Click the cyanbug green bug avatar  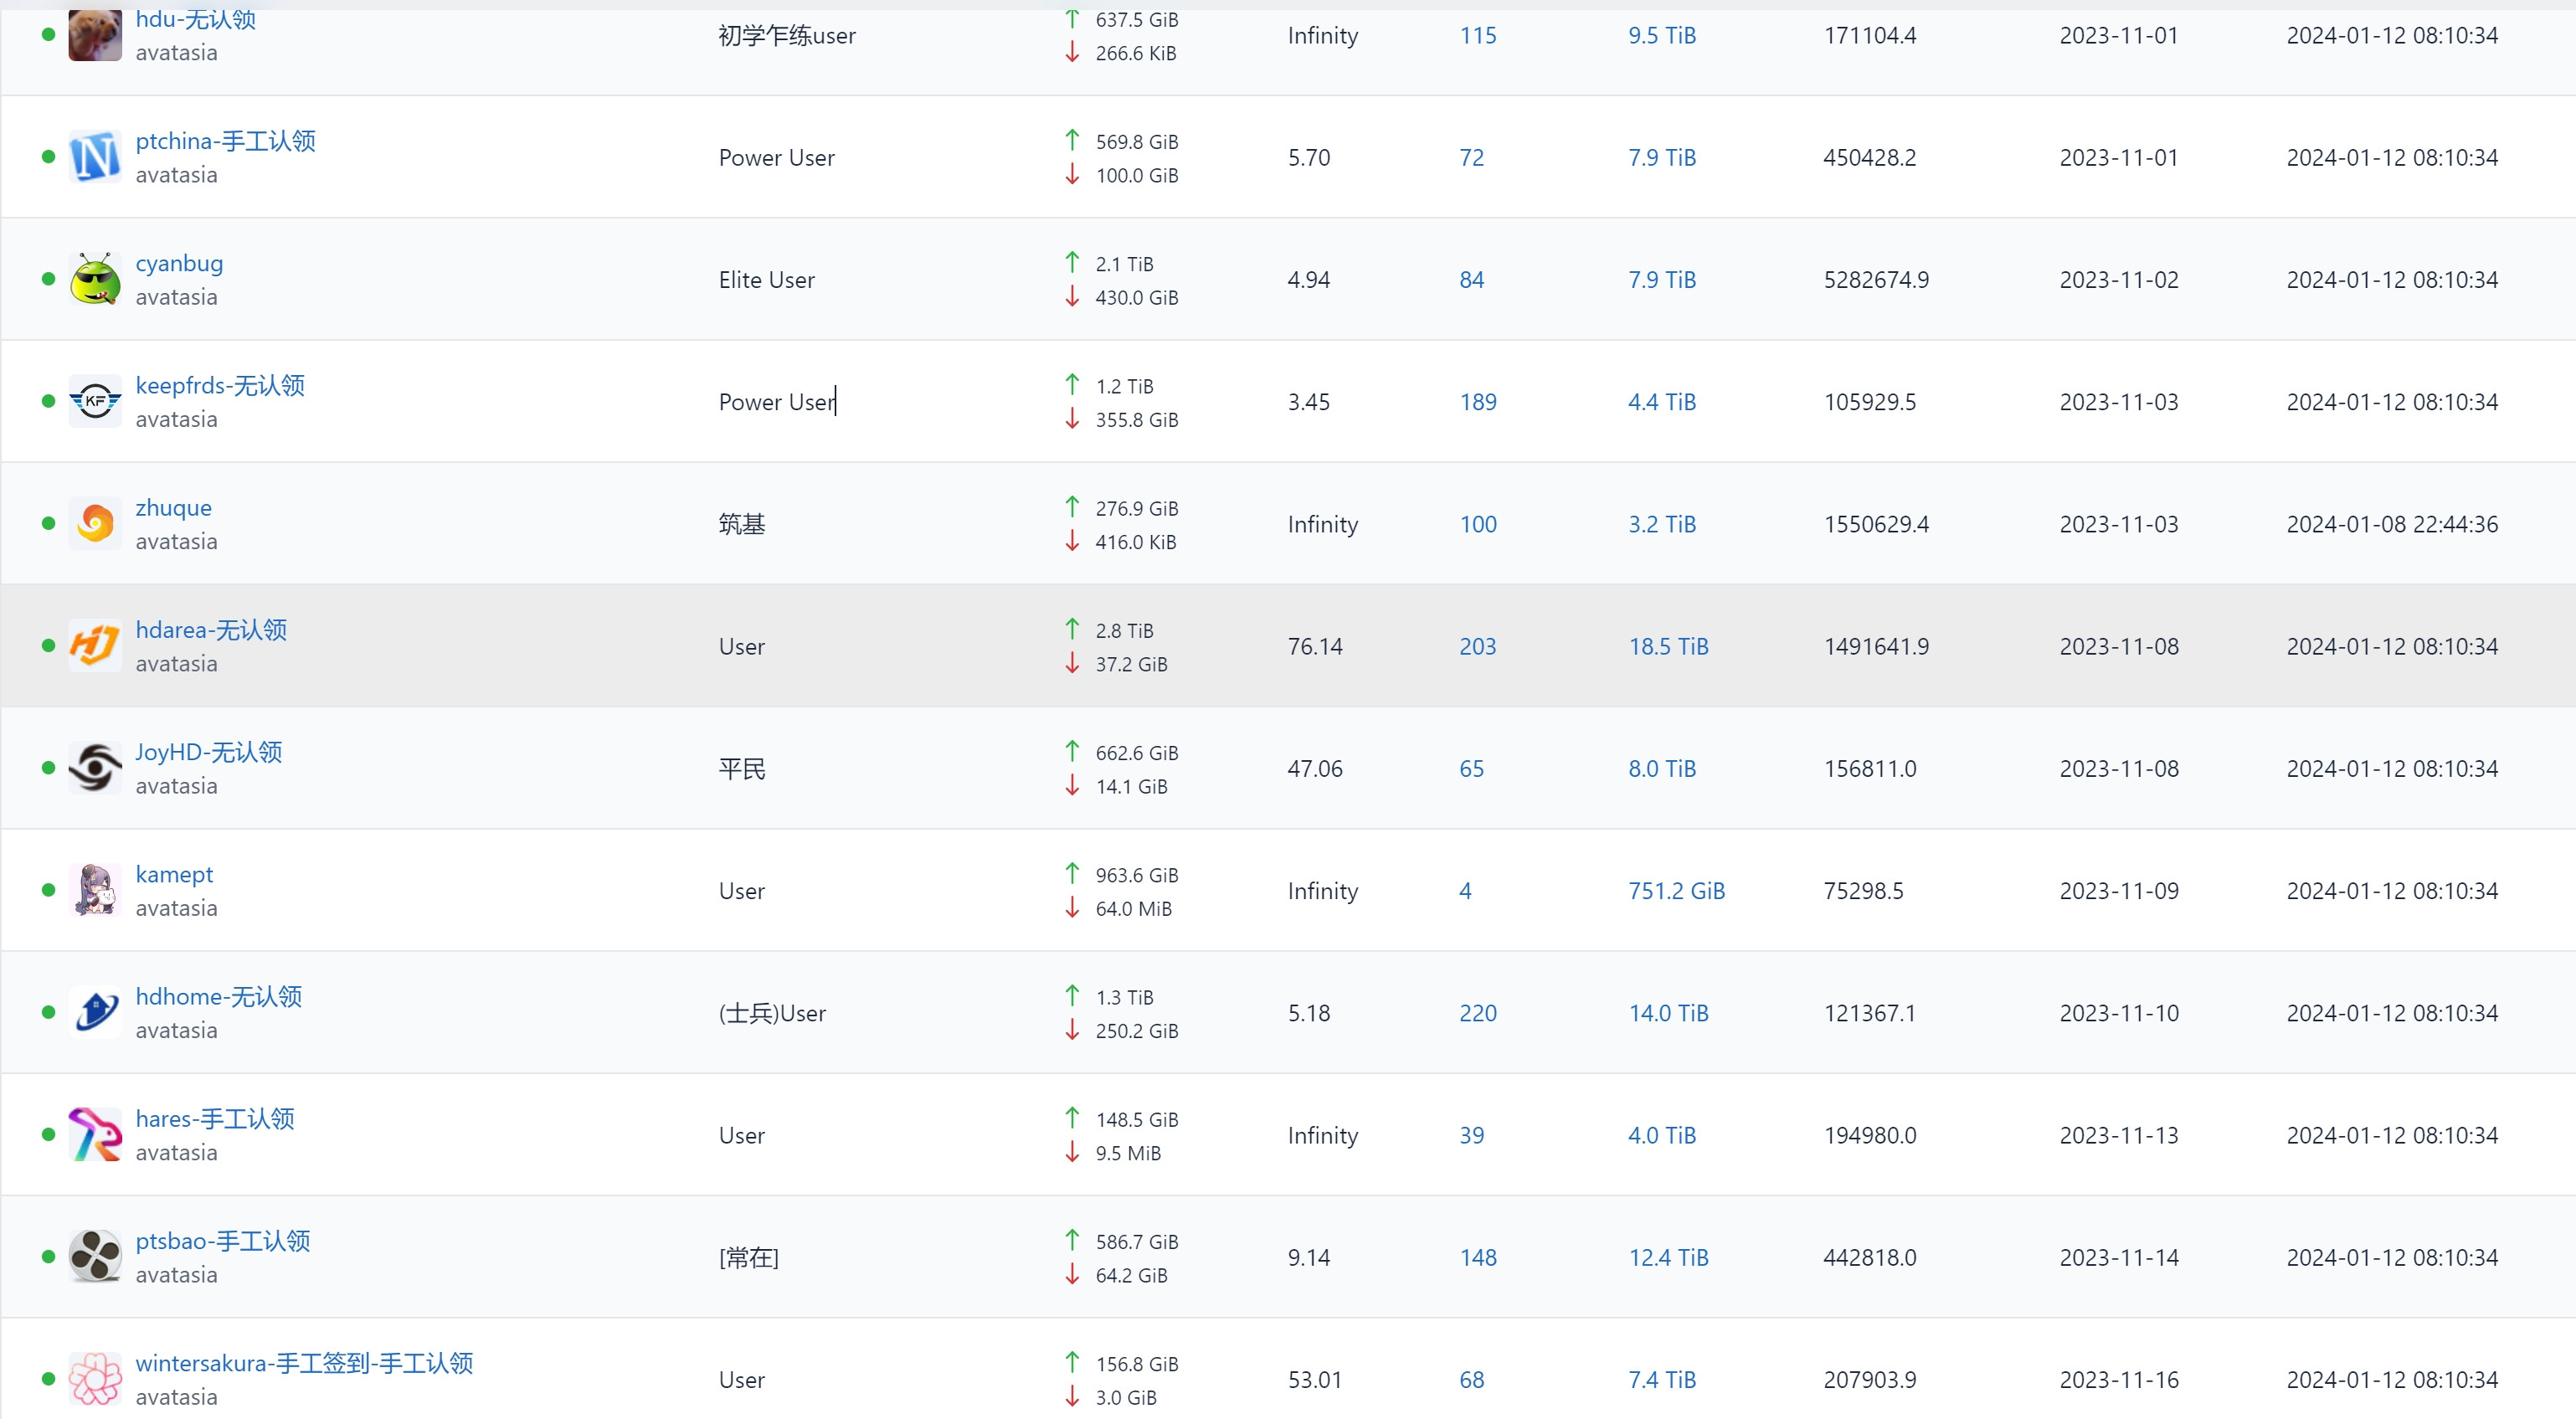click(x=95, y=279)
